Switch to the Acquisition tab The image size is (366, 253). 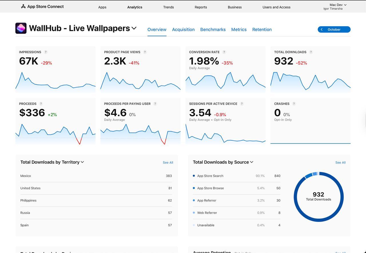coord(183,29)
